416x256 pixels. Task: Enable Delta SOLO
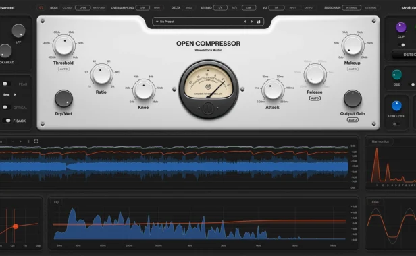[188, 8]
